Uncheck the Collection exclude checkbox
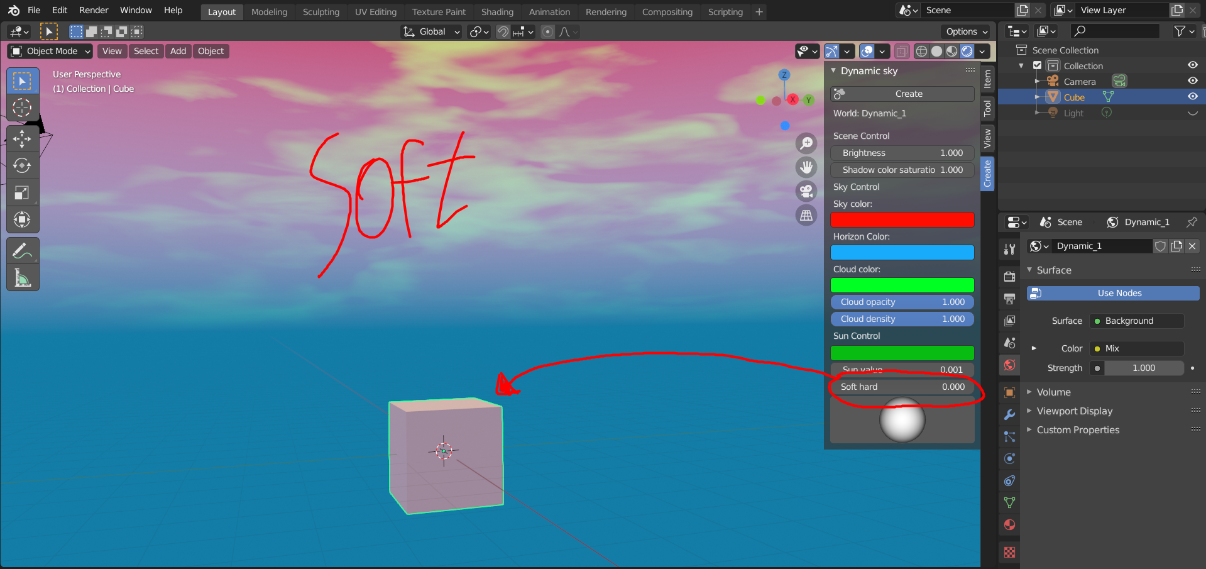This screenshot has height=569, width=1206. [1038, 65]
